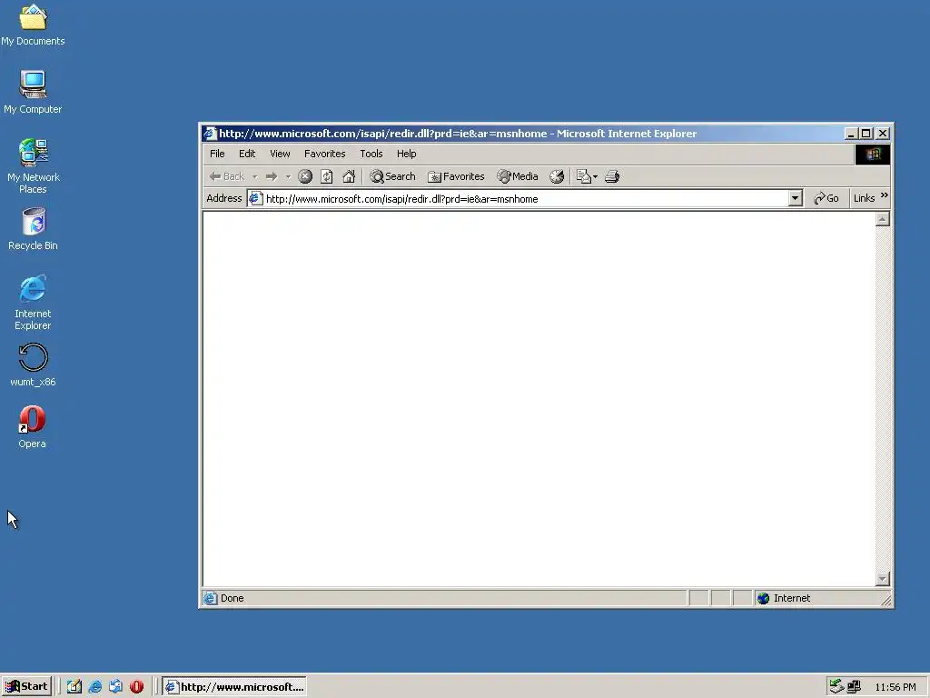Select the My Computer desktop icon
Viewport: 930px width, 698px height.
(33, 92)
